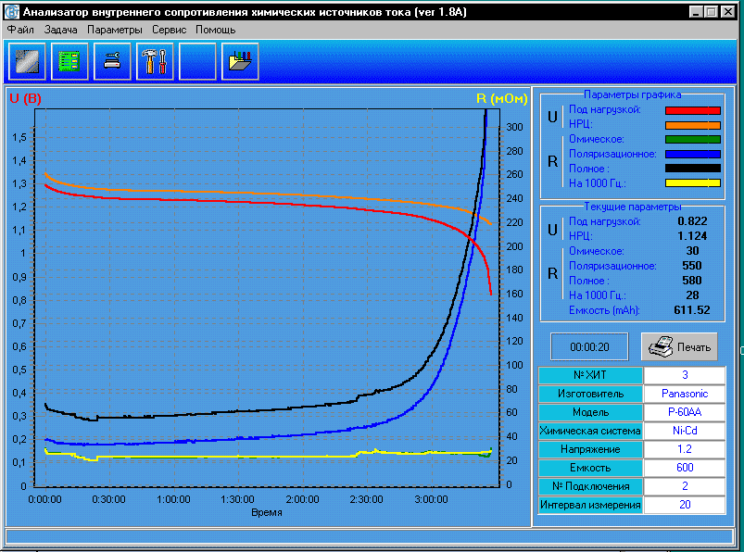Click the blank toolbar button
744x552 pixels.
pos(197,61)
